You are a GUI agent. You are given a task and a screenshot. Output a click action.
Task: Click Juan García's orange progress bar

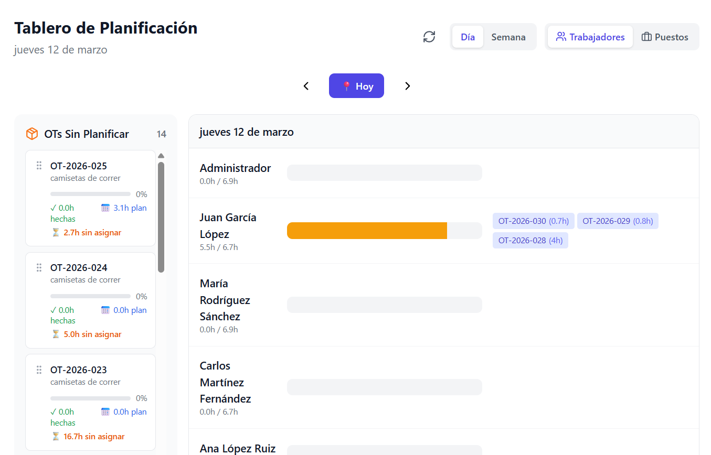[x=367, y=231]
